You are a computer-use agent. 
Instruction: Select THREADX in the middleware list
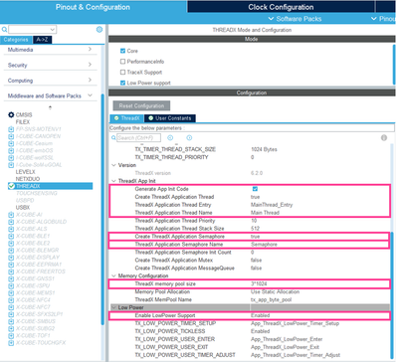point(50,186)
